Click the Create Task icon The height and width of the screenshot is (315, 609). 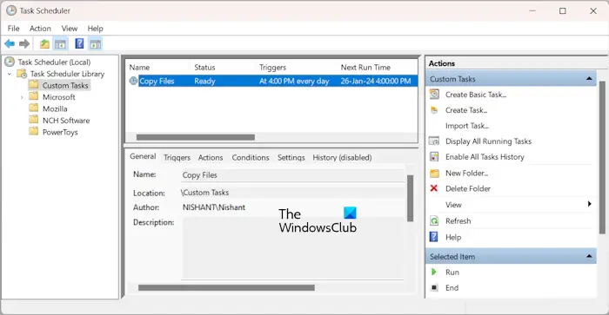434,110
